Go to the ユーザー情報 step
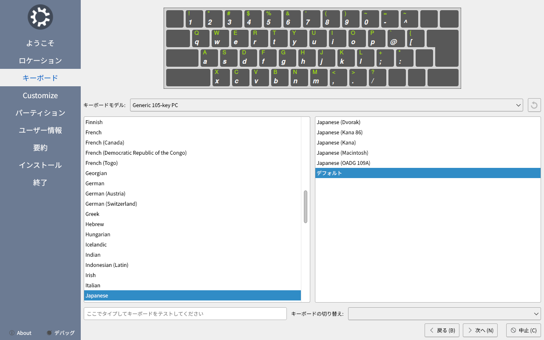Viewport: 544px width, 340px height. (40, 130)
